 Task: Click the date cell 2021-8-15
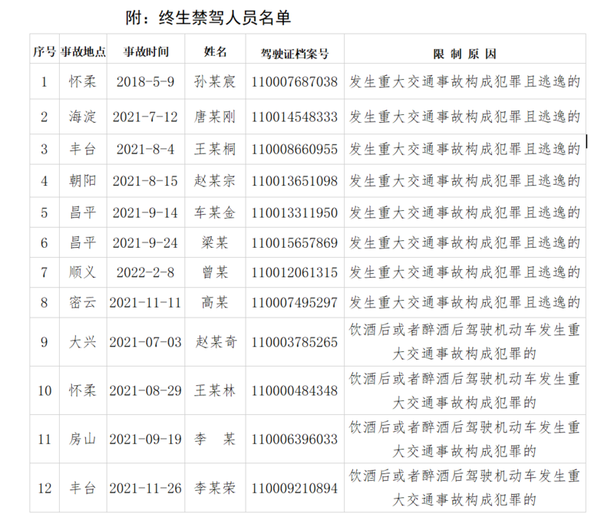pos(146,181)
